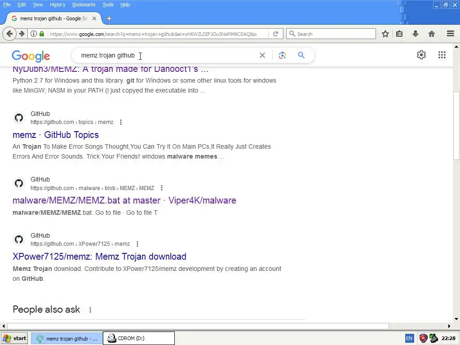Open options dots for github.com topics memz result
This screenshot has width=460, height=345.
(121, 122)
